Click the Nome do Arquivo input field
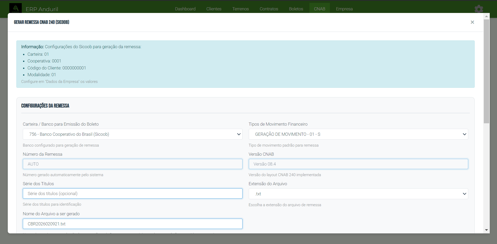This screenshot has height=244, width=497. (x=132, y=224)
